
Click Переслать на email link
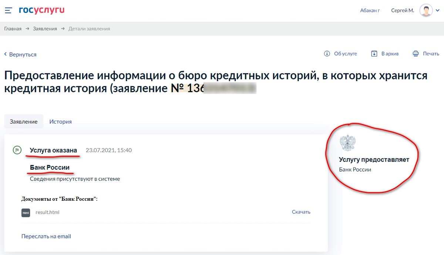point(46,236)
